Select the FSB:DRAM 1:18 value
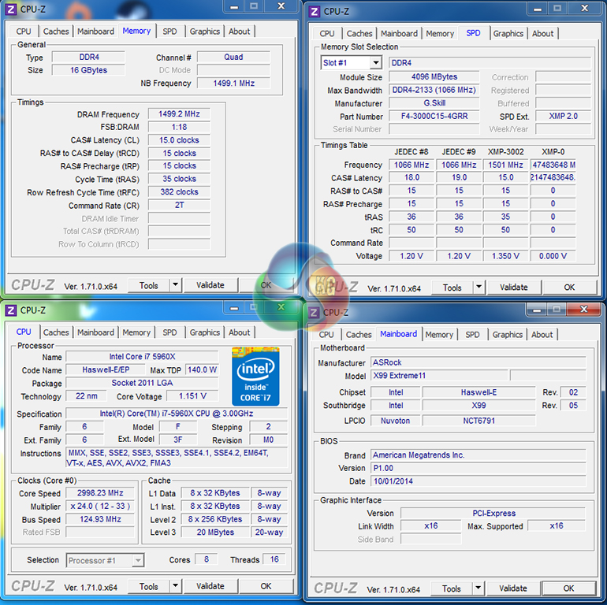Viewport: 607px width, 605px height. [x=179, y=127]
